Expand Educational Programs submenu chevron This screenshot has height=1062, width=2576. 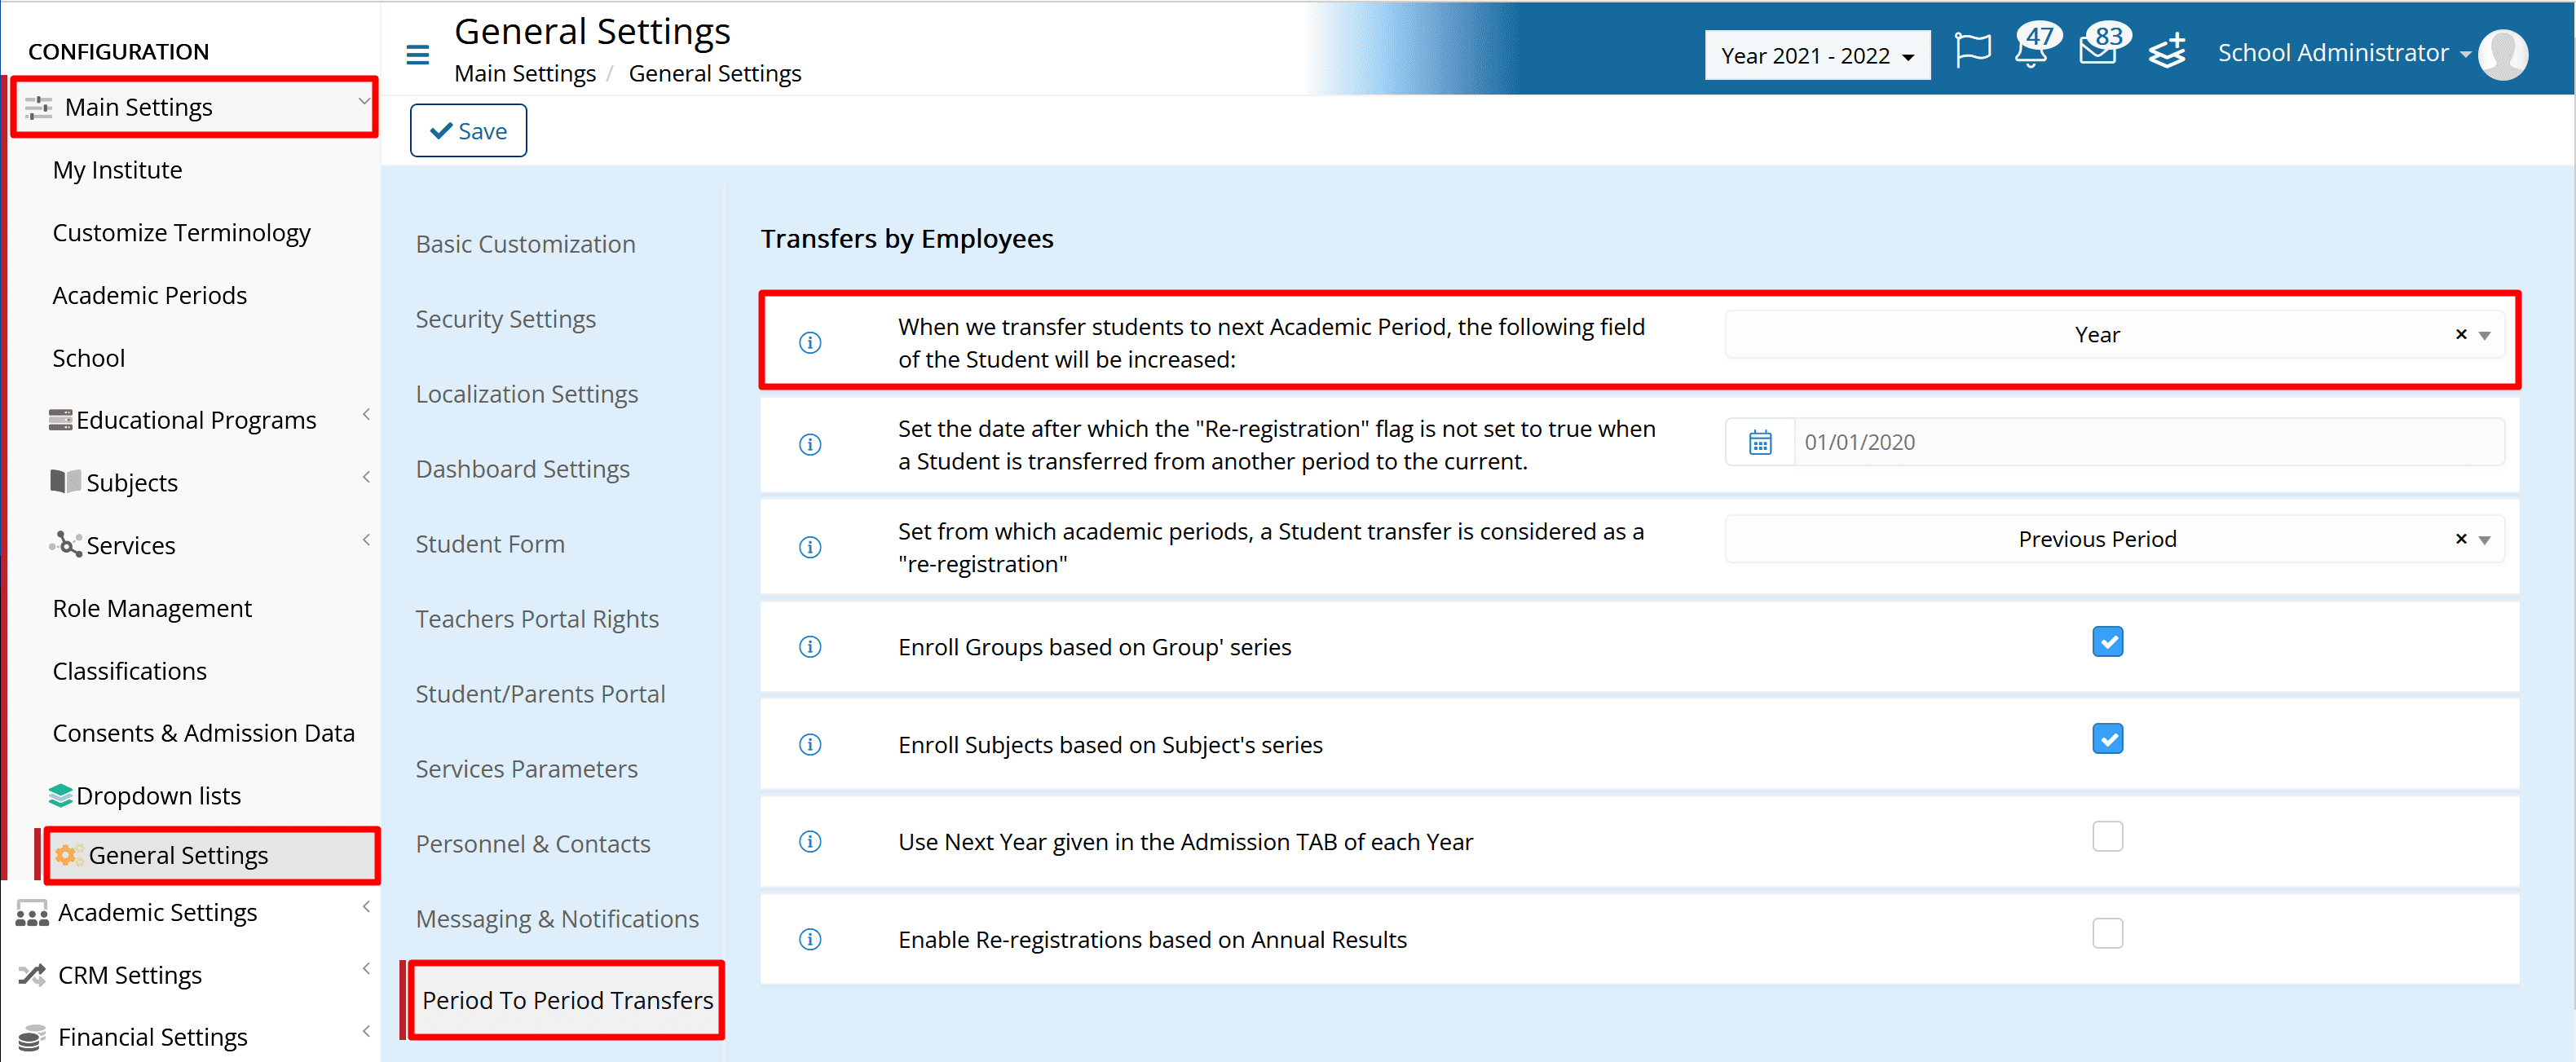(x=366, y=414)
